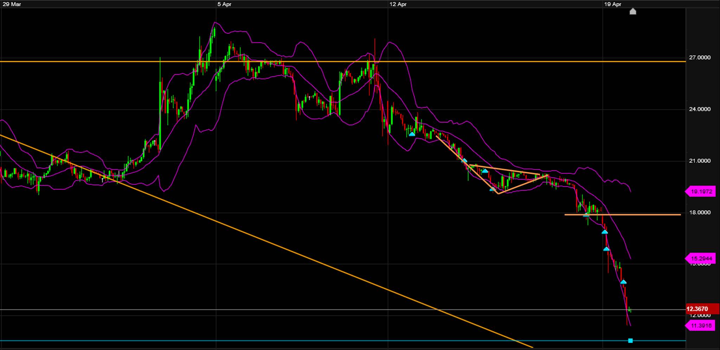Click the 21.0000 price axis label

point(700,161)
